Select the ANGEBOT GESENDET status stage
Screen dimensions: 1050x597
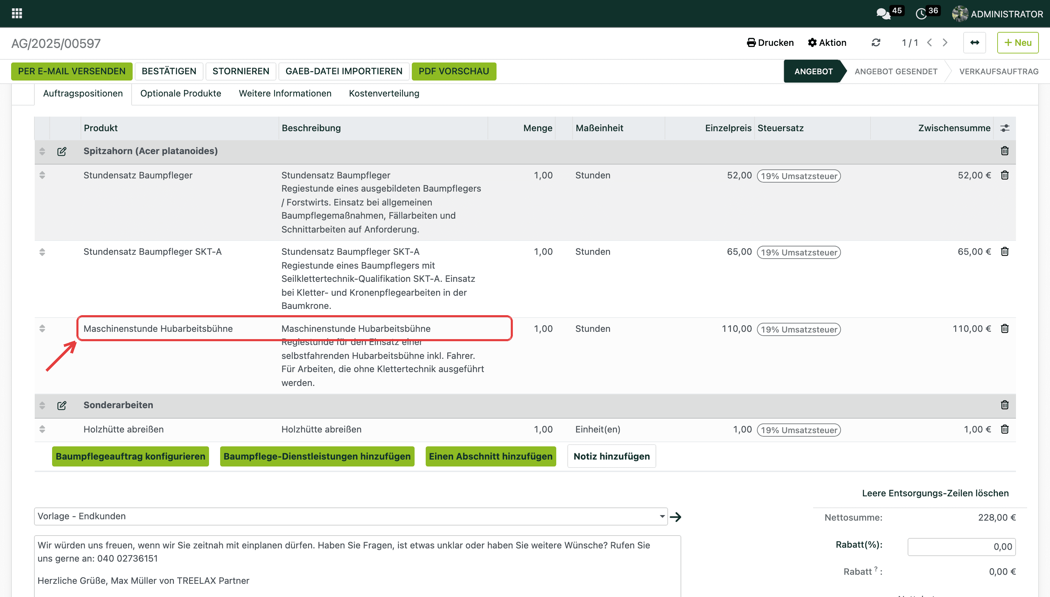tap(896, 72)
